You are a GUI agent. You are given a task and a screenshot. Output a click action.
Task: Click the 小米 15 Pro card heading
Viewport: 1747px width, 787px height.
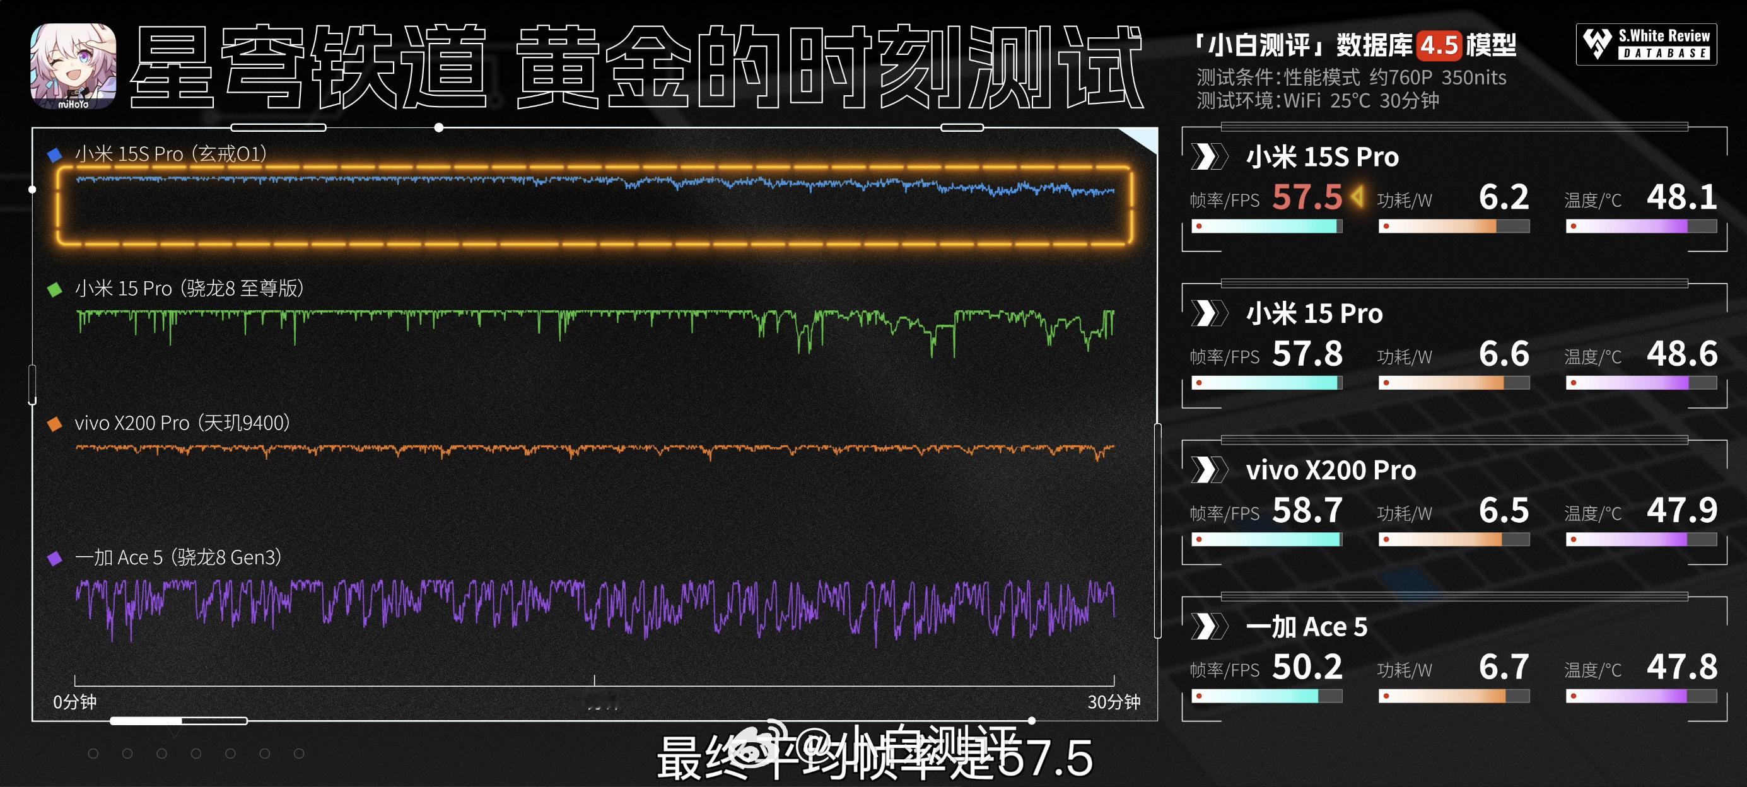(x=1314, y=314)
